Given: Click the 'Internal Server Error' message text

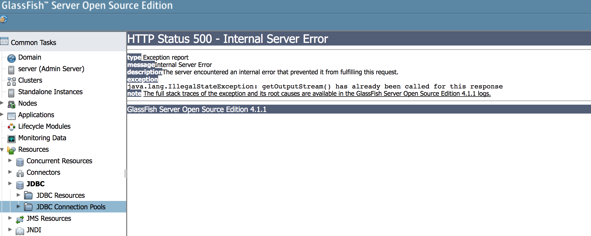Looking at the screenshot, I should 183,65.
